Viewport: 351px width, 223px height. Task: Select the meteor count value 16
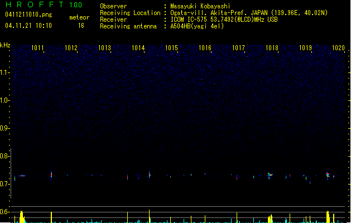point(81,26)
